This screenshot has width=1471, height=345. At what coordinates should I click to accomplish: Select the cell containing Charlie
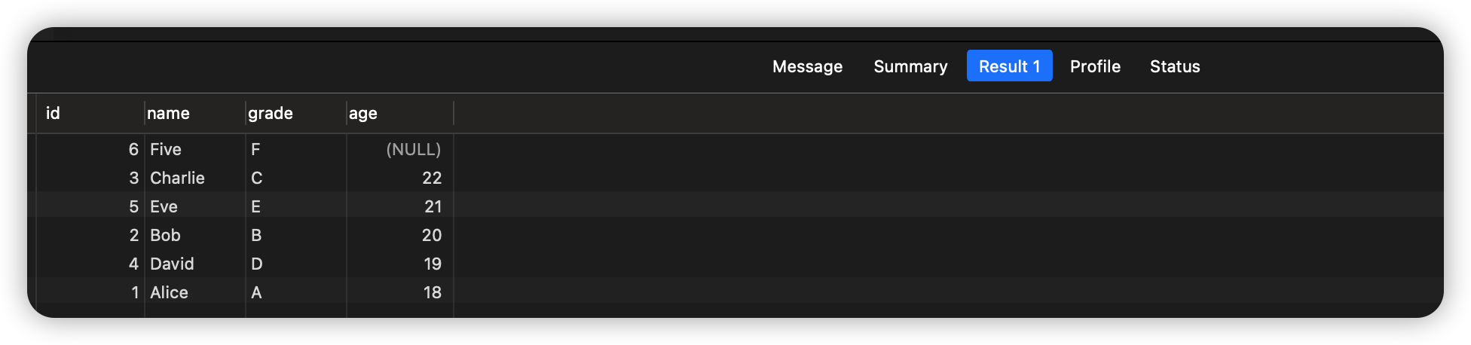tap(177, 178)
